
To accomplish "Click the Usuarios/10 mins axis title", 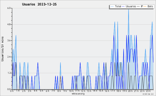I will point(3,49).
